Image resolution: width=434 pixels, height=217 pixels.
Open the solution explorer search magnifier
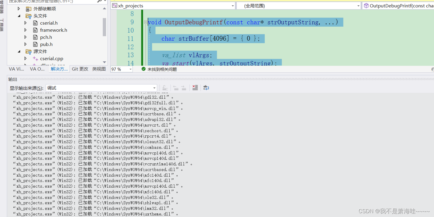click(99, 1)
